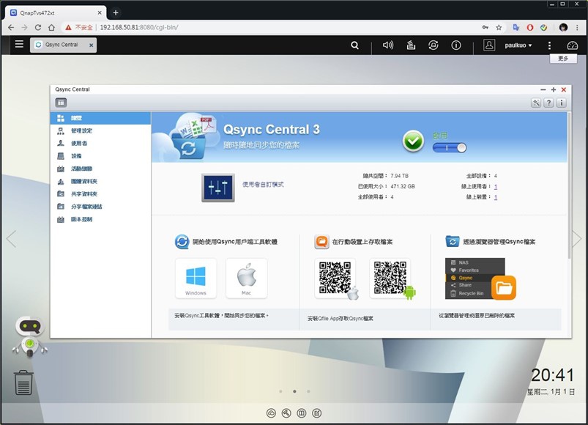
Task: Expand the paulkuo account dropdown
Action: [x=518, y=45]
